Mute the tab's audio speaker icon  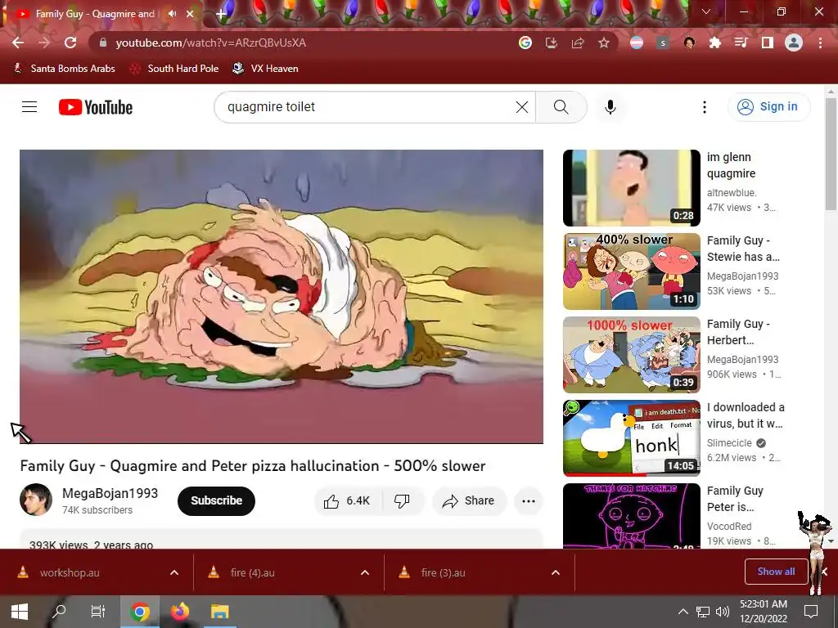172,13
